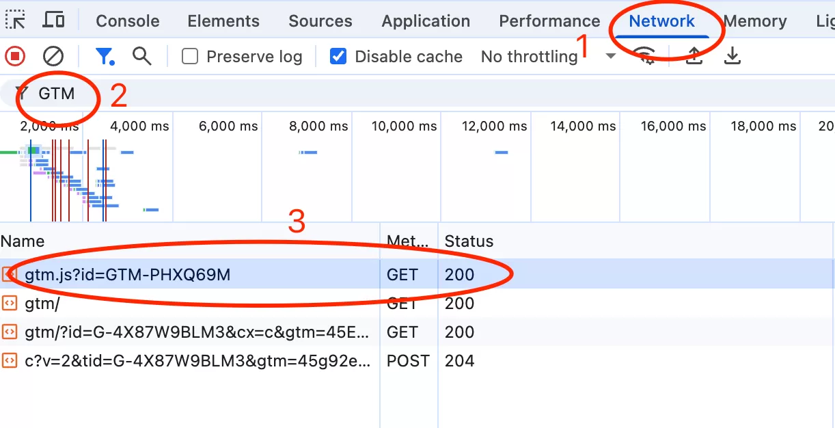Clear the network log
The image size is (835, 428).
pos(53,56)
